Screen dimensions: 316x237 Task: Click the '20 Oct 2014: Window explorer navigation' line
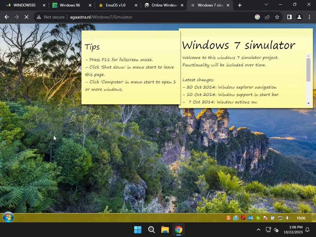pyautogui.click(x=230, y=87)
